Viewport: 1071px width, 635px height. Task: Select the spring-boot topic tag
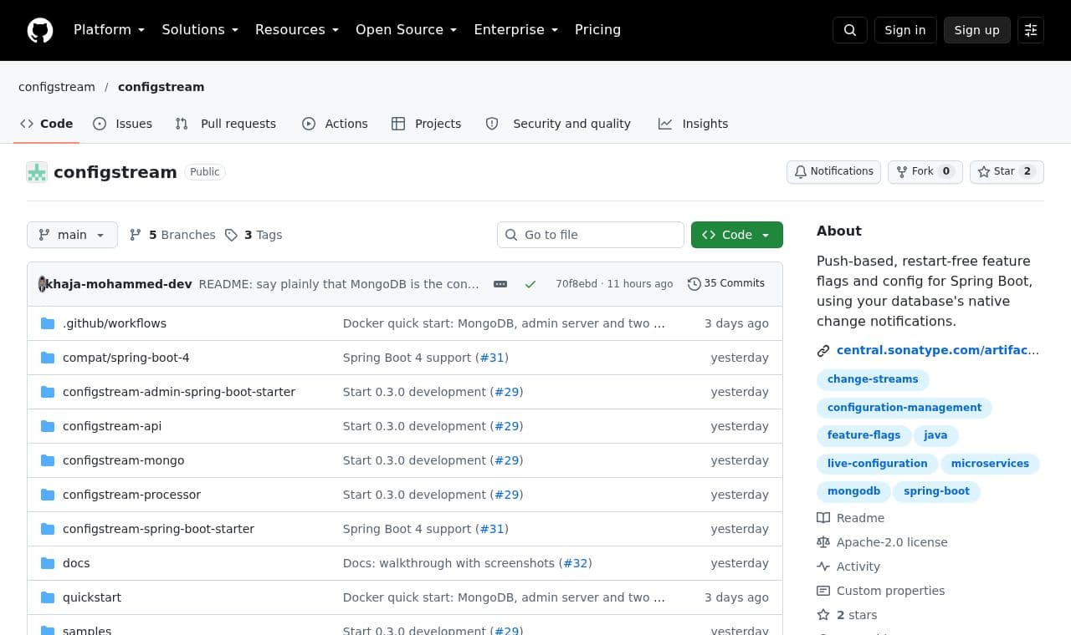coord(936,491)
